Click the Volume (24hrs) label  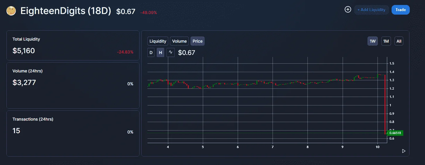point(28,71)
